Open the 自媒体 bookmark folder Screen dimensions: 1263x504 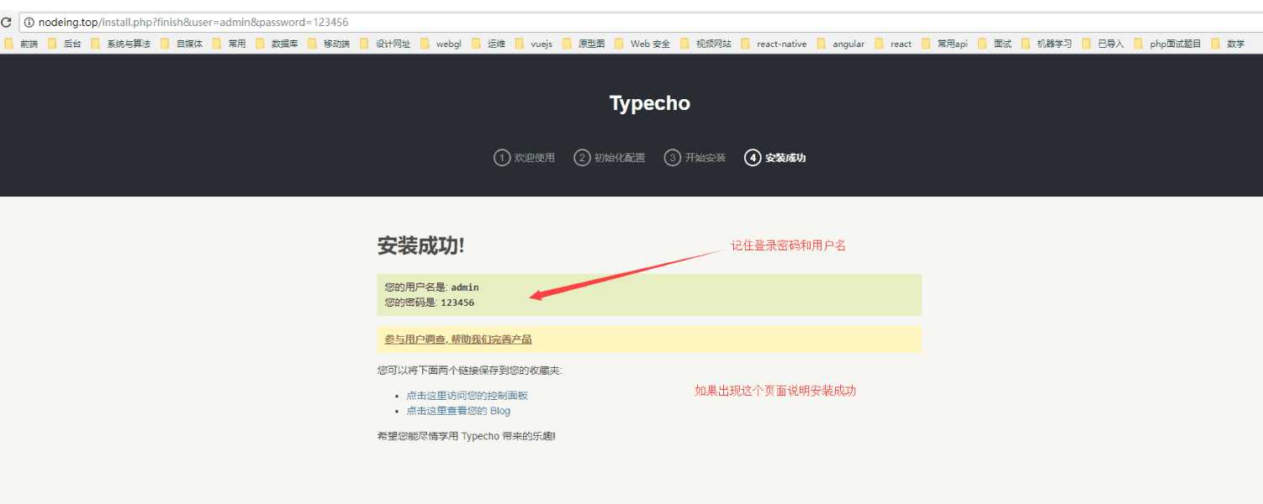tap(182, 44)
